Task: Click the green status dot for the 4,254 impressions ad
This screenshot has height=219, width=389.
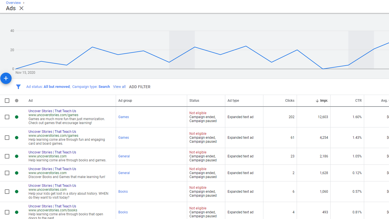Action: click(x=17, y=138)
